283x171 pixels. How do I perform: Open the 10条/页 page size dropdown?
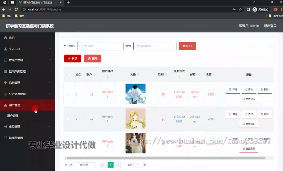86,165
